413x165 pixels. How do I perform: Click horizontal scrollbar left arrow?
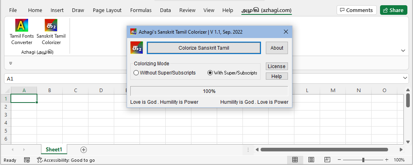(x=257, y=150)
